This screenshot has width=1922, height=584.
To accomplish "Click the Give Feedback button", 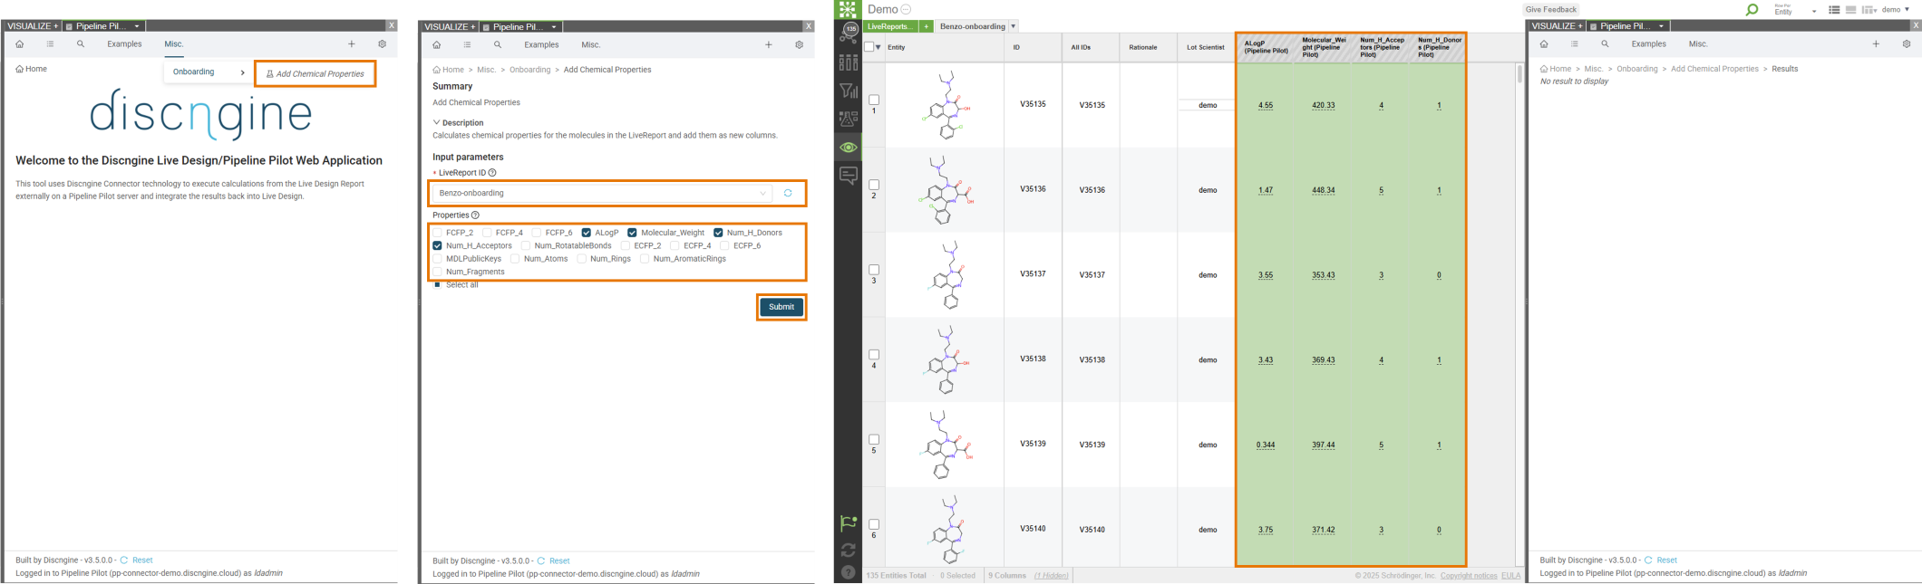I will point(1551,9).
